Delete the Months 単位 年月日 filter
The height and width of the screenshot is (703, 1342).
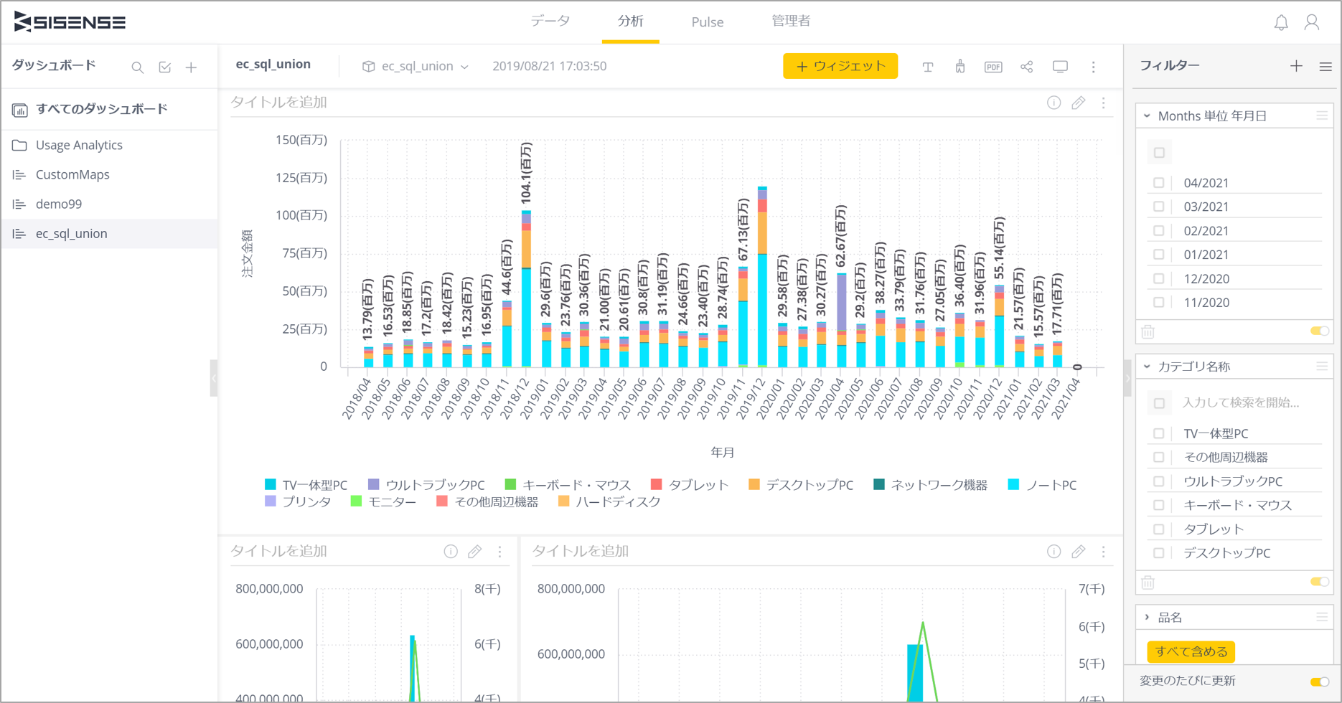[1148, 331]
